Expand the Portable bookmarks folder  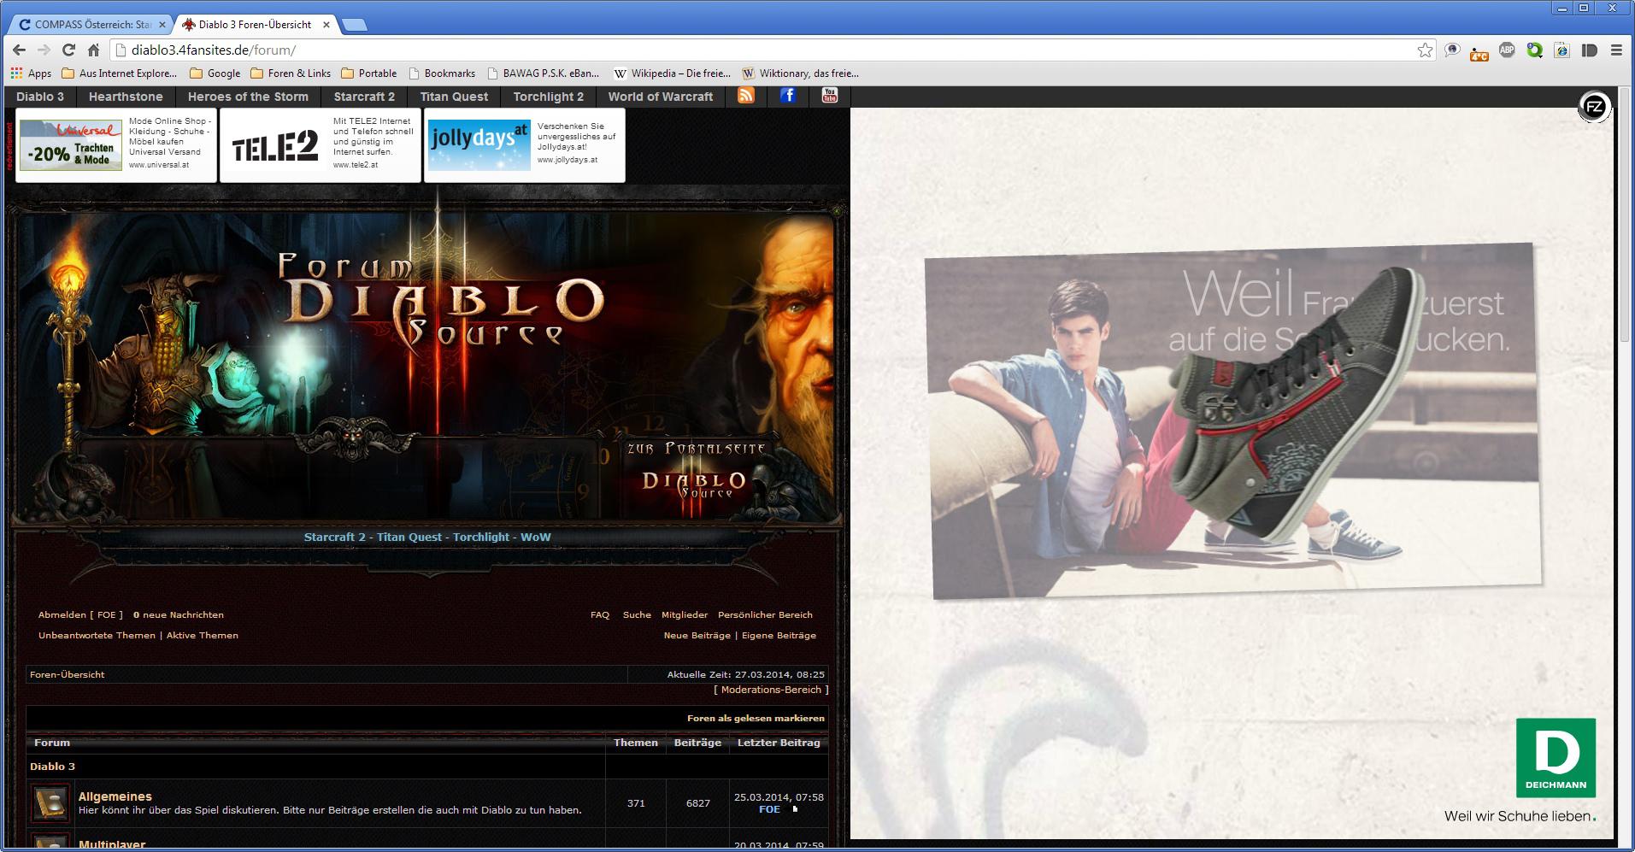click(x=369, y=73)
